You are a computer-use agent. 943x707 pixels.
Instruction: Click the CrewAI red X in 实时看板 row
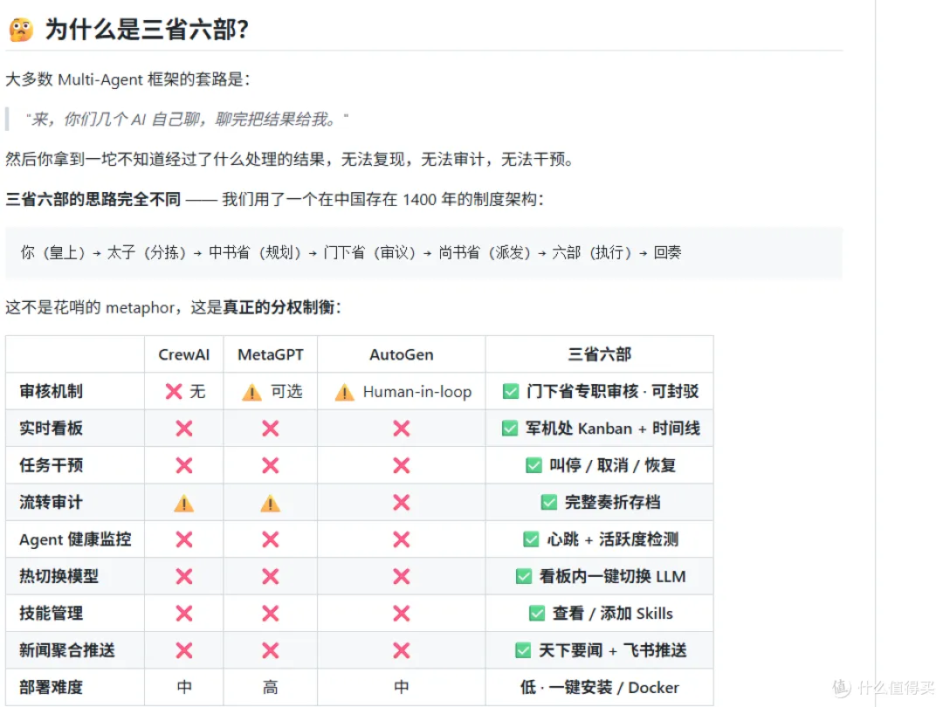184,429
